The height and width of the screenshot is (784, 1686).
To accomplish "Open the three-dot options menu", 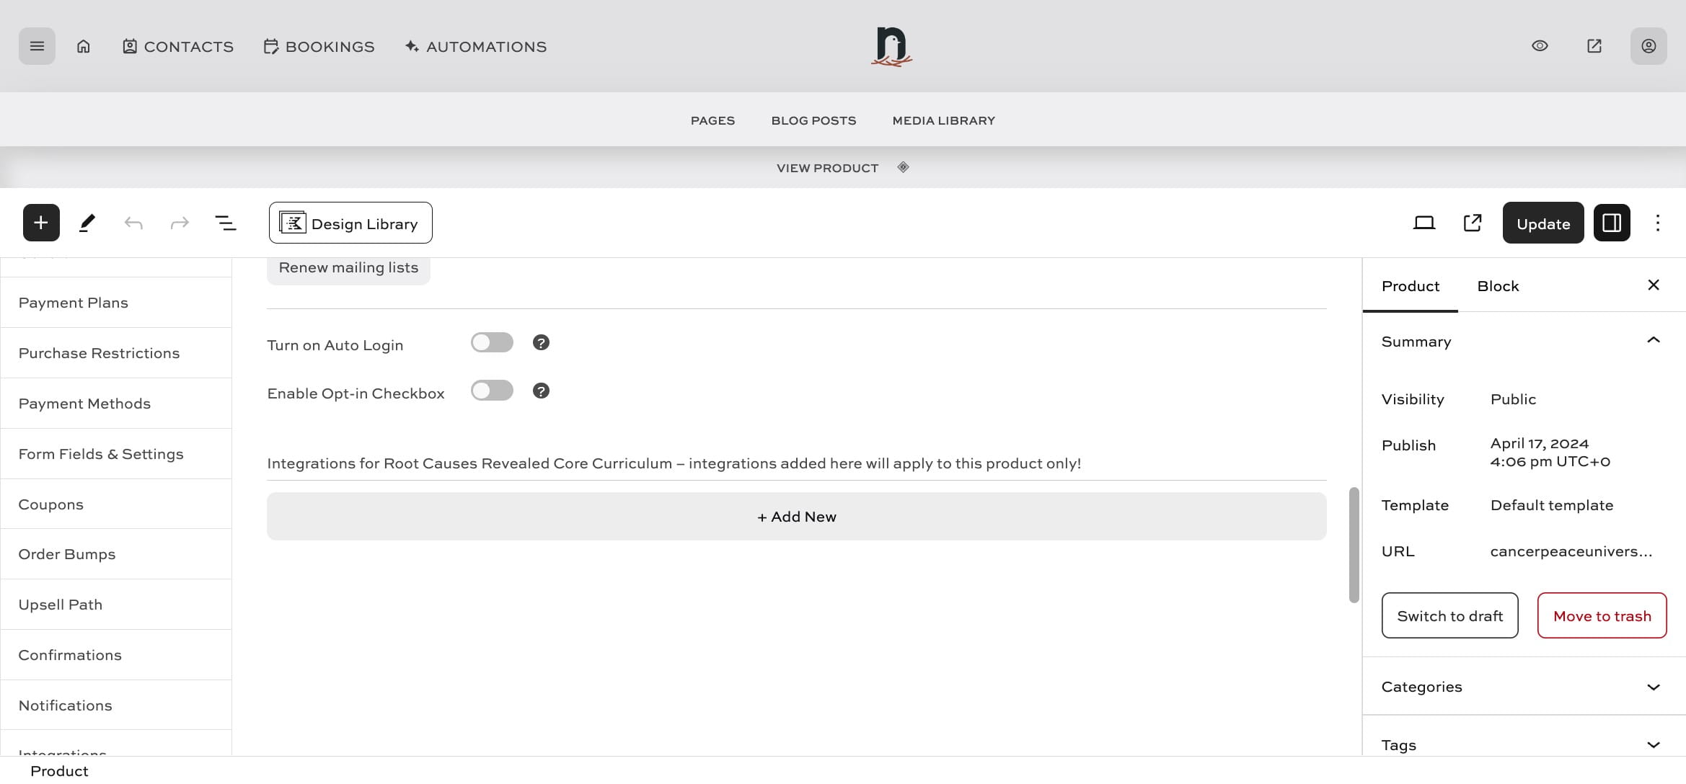I will pyautogui.click(x=1657, y=223).
